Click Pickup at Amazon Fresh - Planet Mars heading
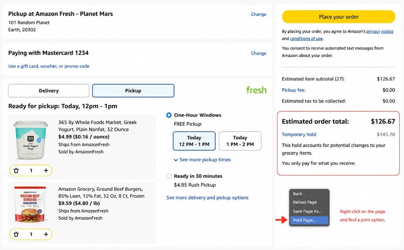Screen dimensions: 404x250 [60, 14]
